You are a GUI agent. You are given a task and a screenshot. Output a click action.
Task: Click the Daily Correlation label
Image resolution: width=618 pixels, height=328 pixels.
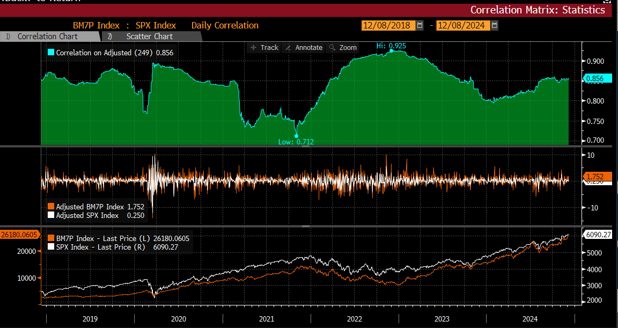pos(225,25)
